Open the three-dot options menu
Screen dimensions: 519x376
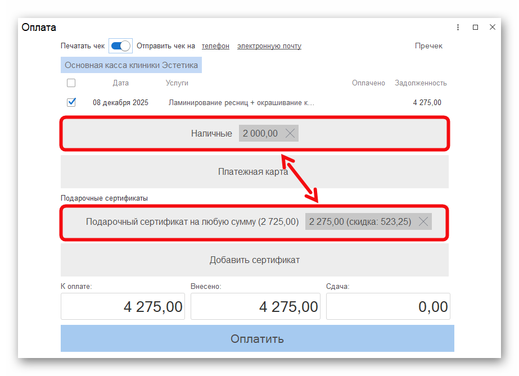(457, 27)
